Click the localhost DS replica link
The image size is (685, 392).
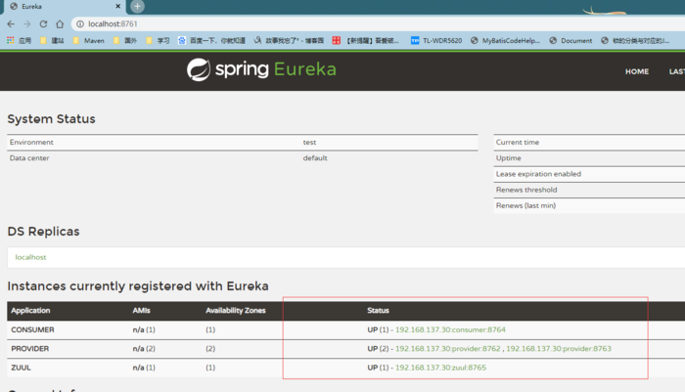[30, 257]
